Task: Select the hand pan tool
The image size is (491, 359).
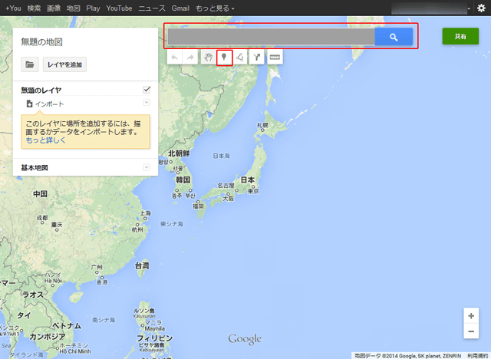Action: tap(209, 57)
